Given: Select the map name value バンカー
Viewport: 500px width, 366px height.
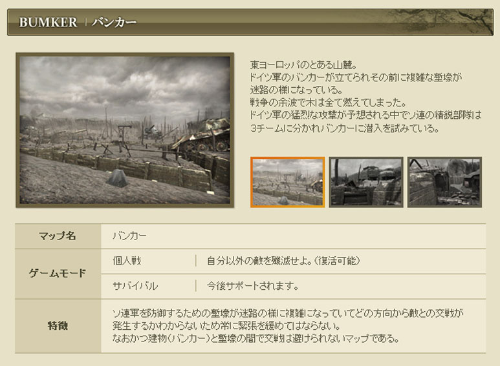Looking at the screenshot, I should [x=129, y=236].
